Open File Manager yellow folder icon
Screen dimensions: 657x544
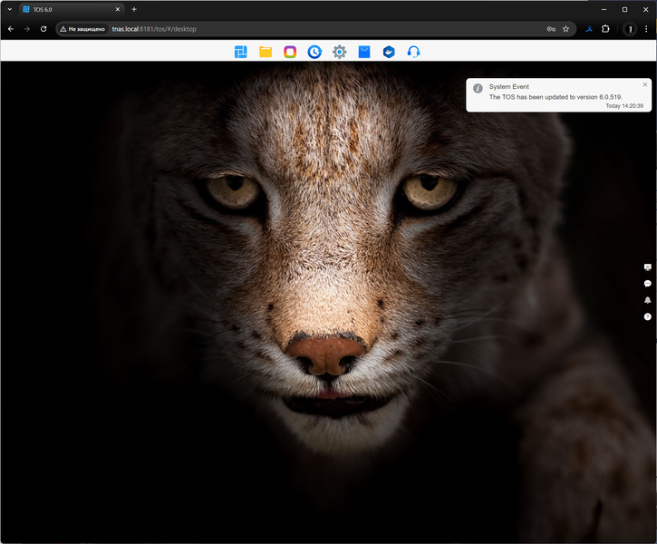(x=266, y=52)
